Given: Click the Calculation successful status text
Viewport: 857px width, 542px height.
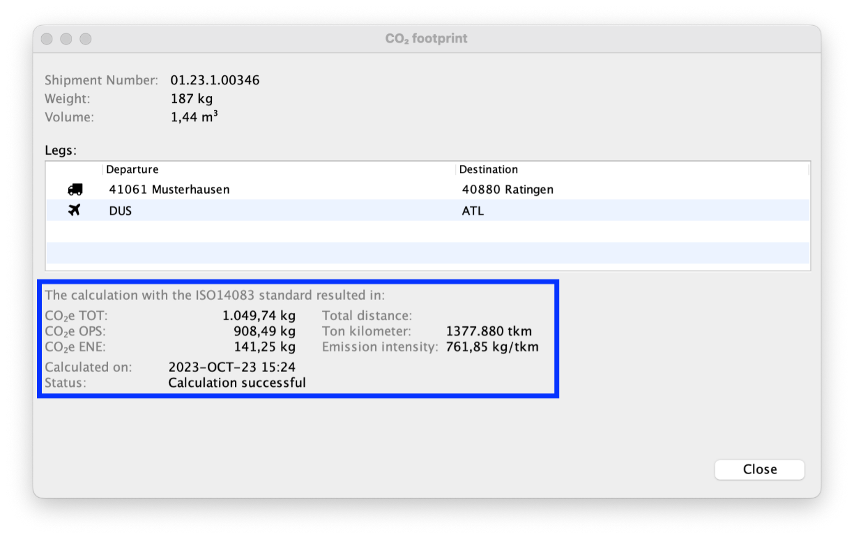Looking at the screenshot, I should point(237,382).
